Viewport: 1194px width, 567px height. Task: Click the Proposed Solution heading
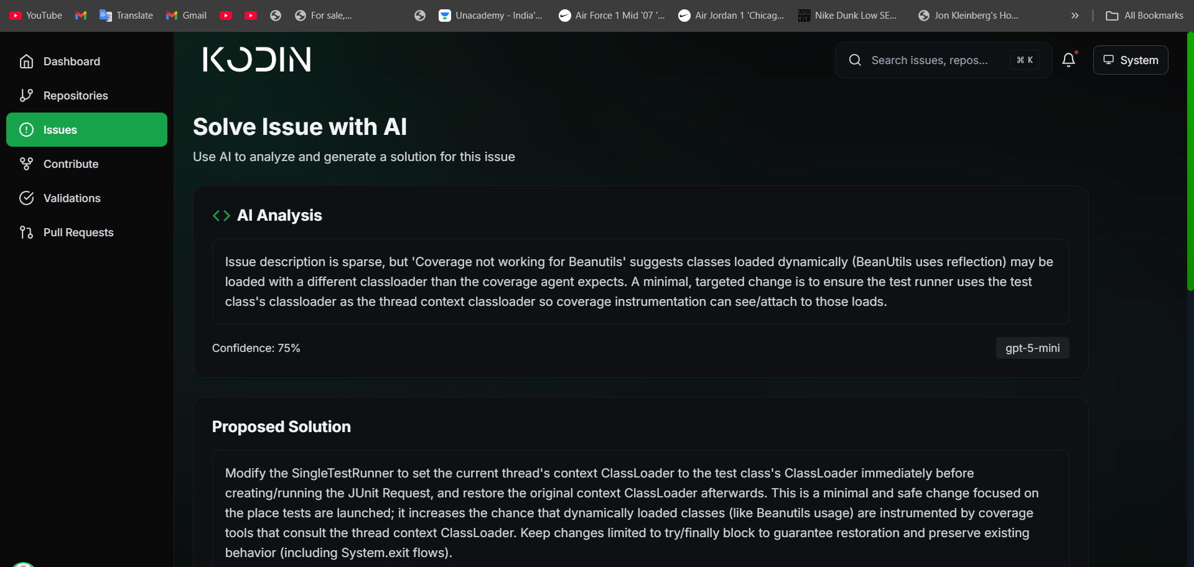click(x=281, y=426)
